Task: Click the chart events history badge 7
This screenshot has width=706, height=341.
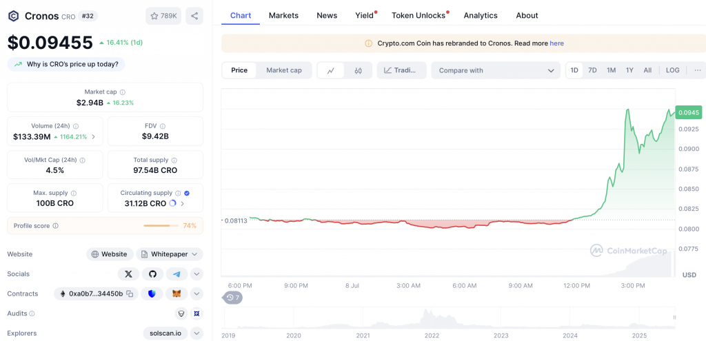Action: [233, 298]
